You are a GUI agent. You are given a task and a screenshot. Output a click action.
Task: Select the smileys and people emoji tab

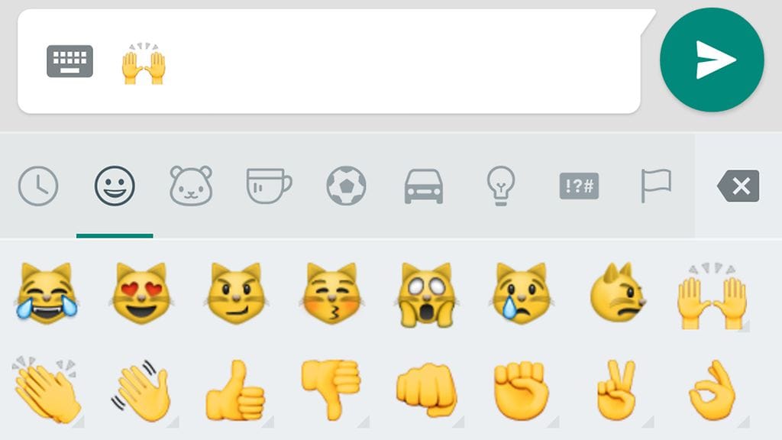click(115, 186)
